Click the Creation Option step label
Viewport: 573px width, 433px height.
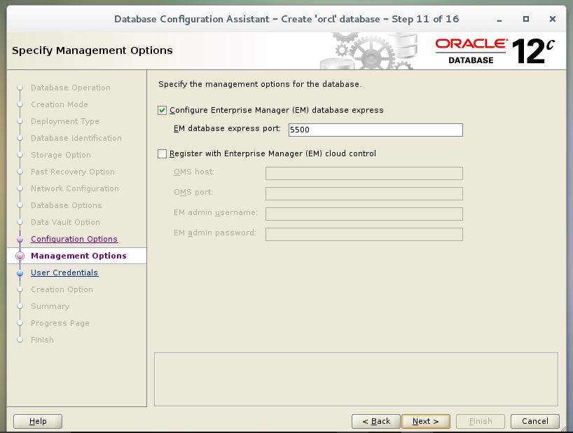pos(62,289)
